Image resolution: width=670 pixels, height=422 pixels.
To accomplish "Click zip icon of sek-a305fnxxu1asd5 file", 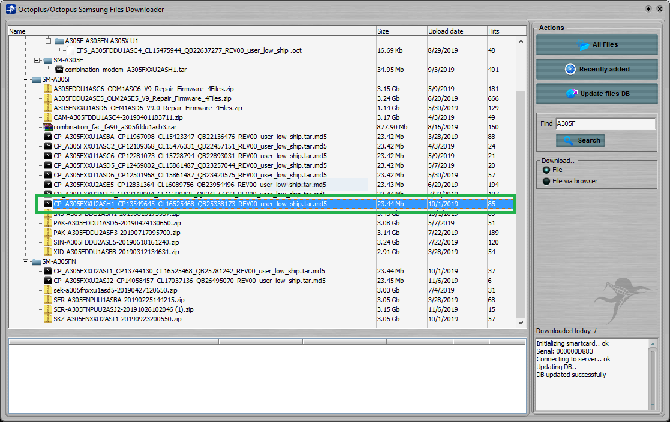I will coord(47,290).
